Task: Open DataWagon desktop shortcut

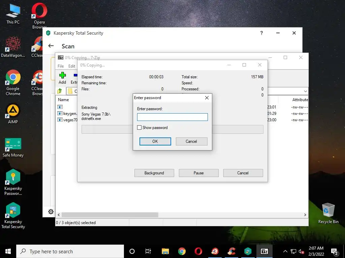Action: [x=13, y=47]
